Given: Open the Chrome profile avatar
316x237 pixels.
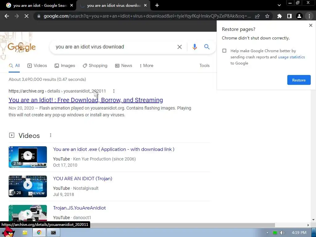Looking at the screenshot, I should click(299, 16).
